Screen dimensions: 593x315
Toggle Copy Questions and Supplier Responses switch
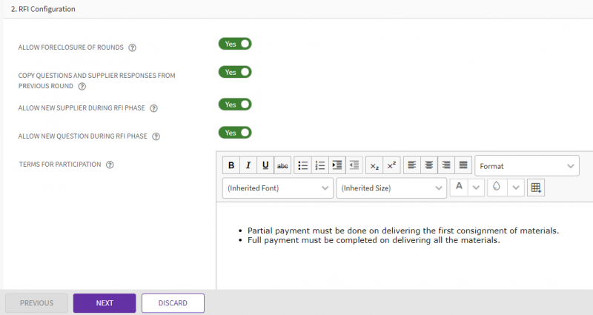point(235,72)
